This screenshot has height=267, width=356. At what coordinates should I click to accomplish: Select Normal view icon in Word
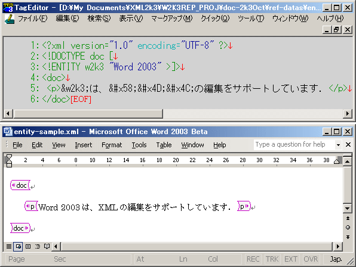click(9, 246)
